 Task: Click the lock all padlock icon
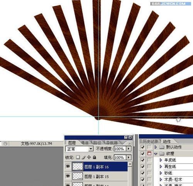[x=95, y=157]
